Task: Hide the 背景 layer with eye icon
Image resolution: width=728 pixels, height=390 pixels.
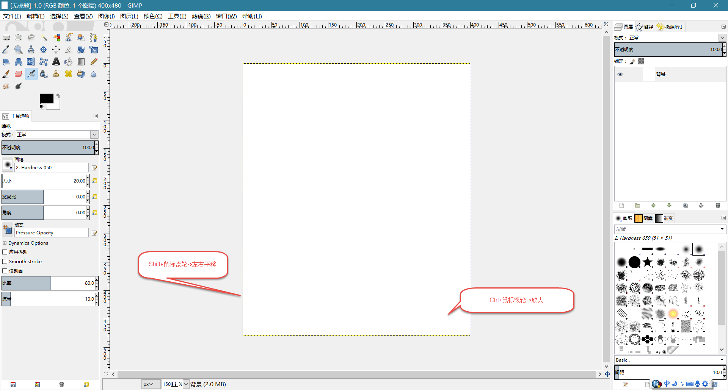Action: coord(620,74)
